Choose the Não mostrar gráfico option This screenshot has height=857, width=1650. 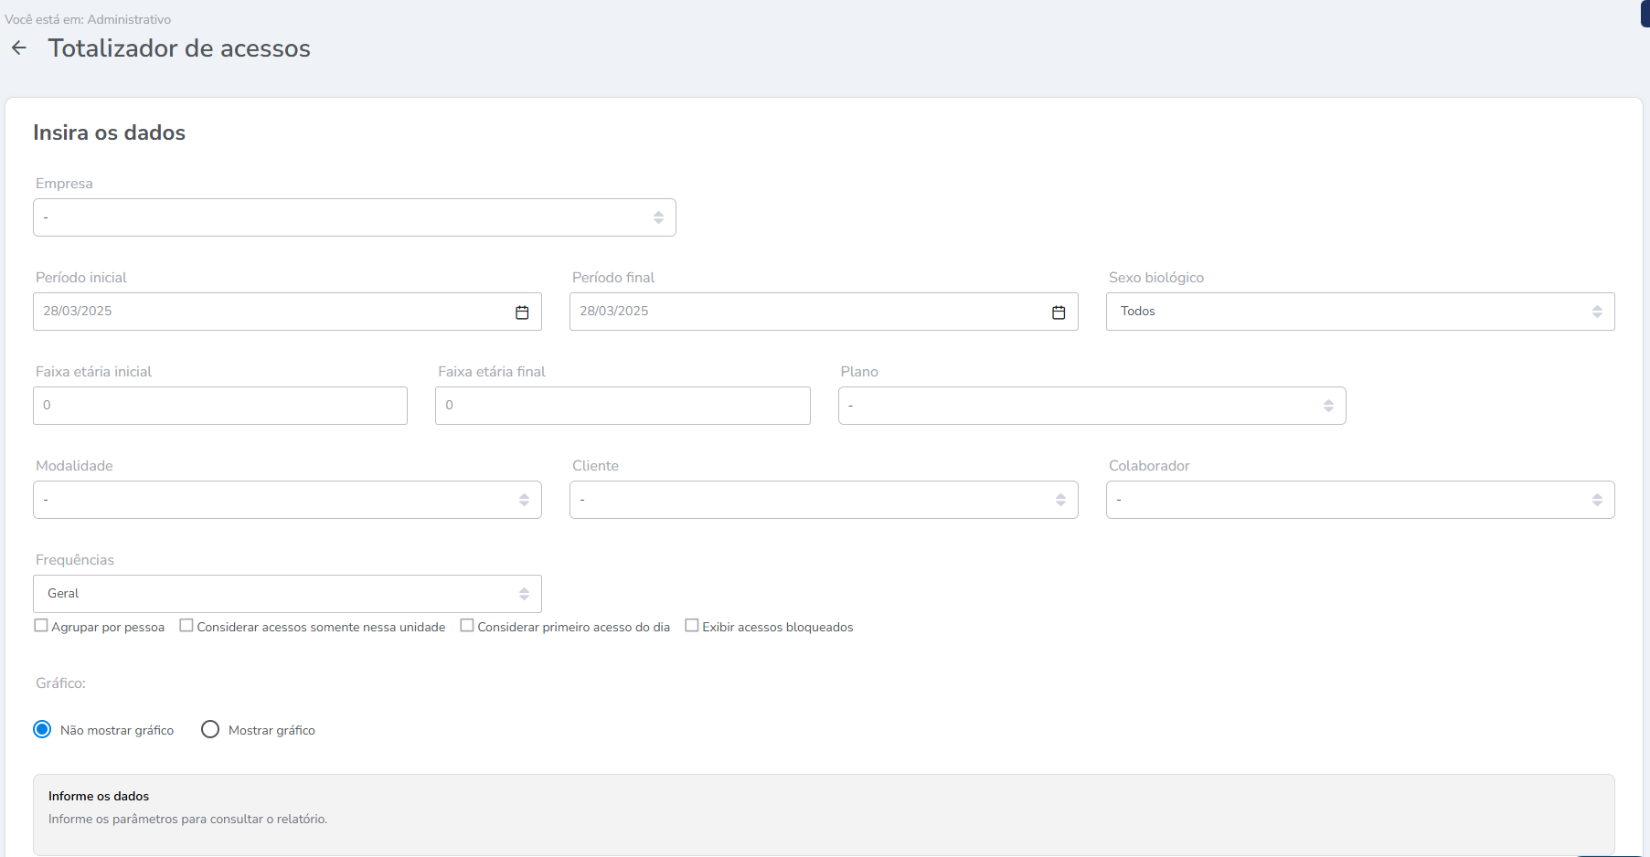pos(42,729)
